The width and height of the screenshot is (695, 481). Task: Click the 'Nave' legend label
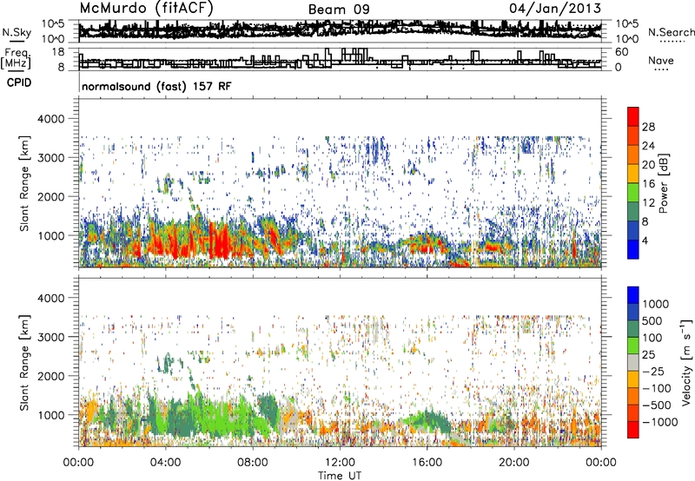click(x=661, y=60)
